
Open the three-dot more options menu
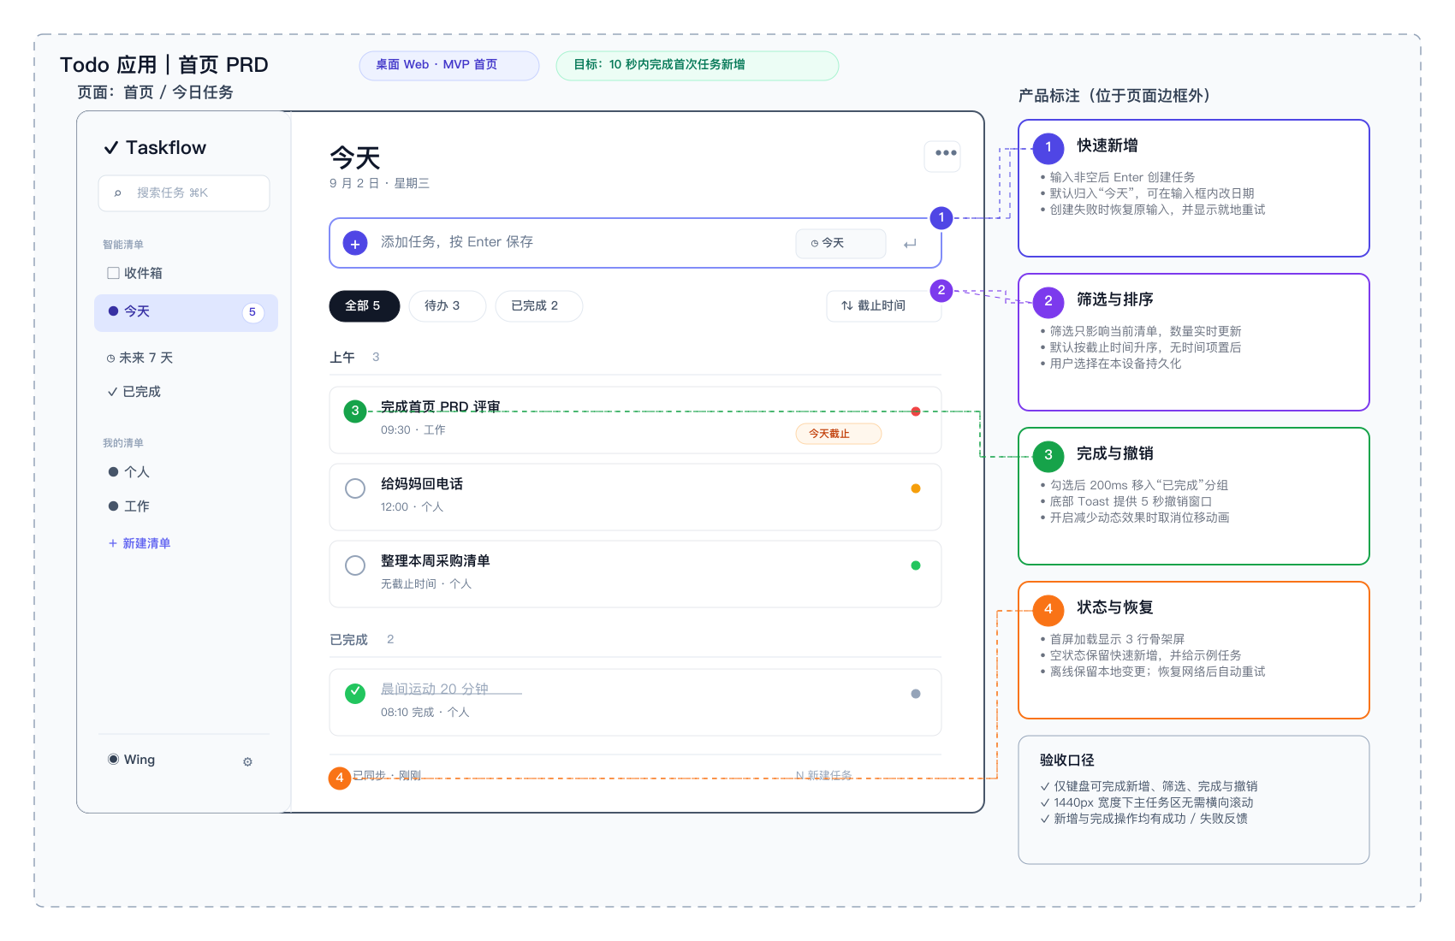pyautogui.click(x=942, y=155)
